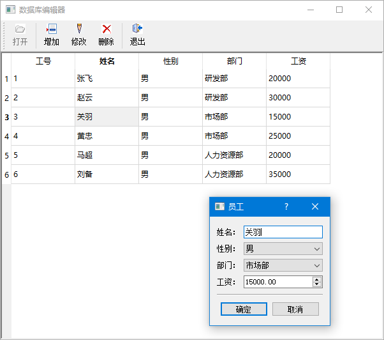This screenshot has width=384, height=340.
Task: Select row header 1
Action: [x=6, y=79]
